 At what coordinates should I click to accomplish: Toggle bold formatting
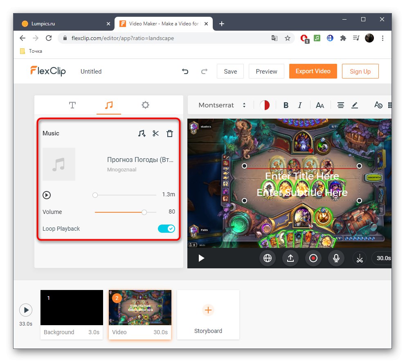[x=286, y=105]
